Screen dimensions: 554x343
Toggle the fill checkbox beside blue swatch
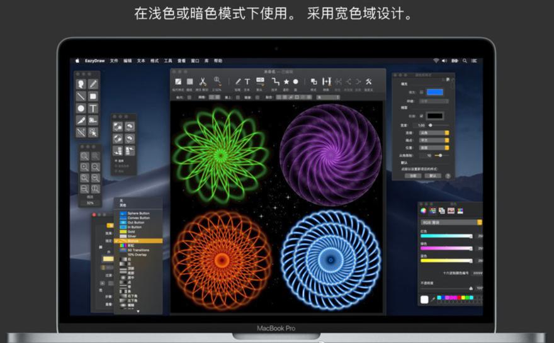[x=422, y=92]
